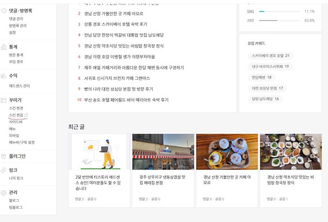Click the 기타 inflow percentage bar
The image size is (328, 222).
[280, 21]
